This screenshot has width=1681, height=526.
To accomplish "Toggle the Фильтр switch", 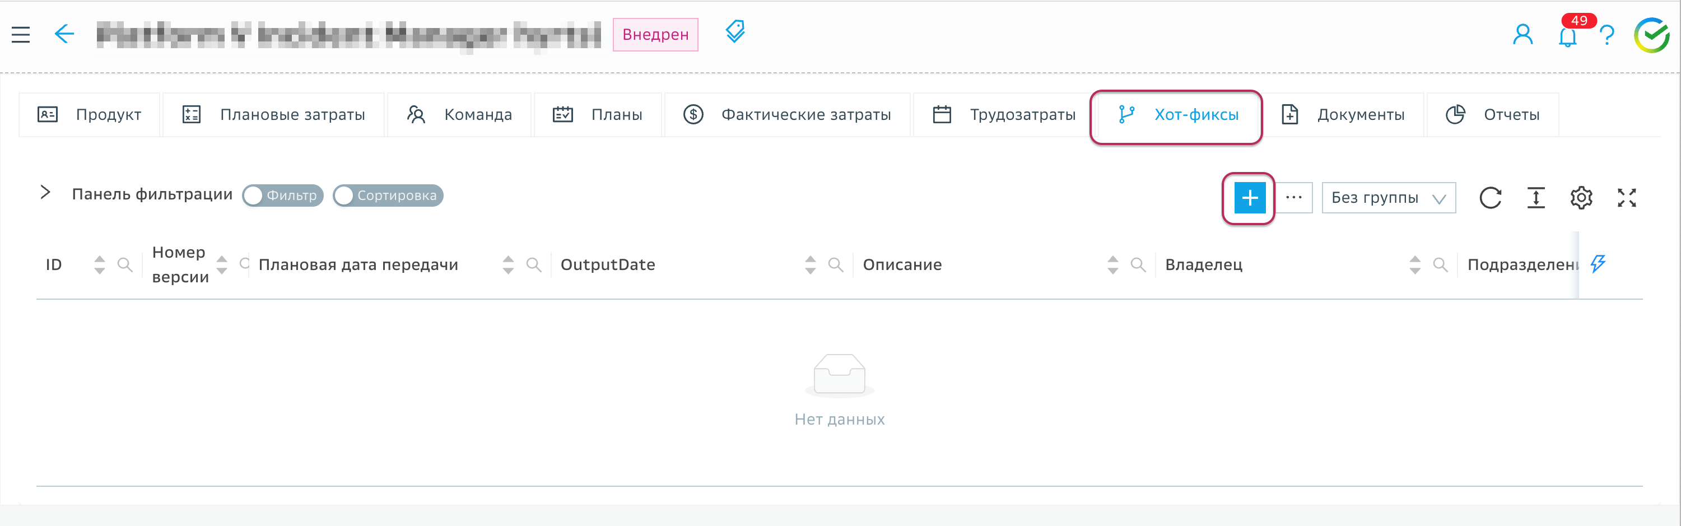I will [282, 196].
